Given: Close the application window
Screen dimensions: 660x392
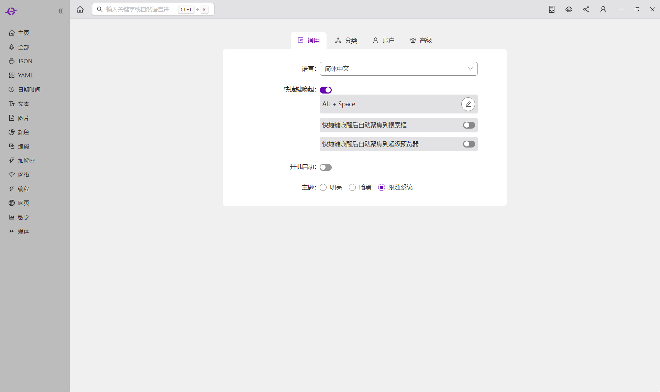Looking at the screenshot, I should [x=652, y=9].
